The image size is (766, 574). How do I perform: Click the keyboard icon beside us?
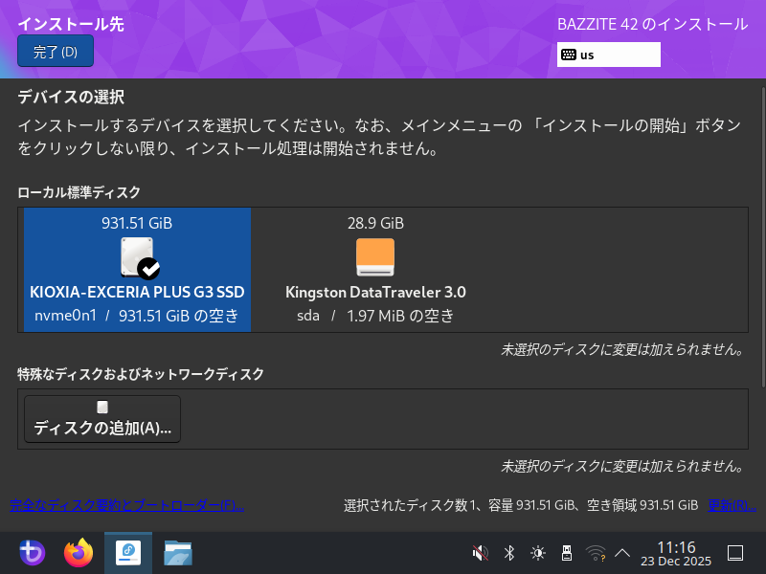(569, 55)
